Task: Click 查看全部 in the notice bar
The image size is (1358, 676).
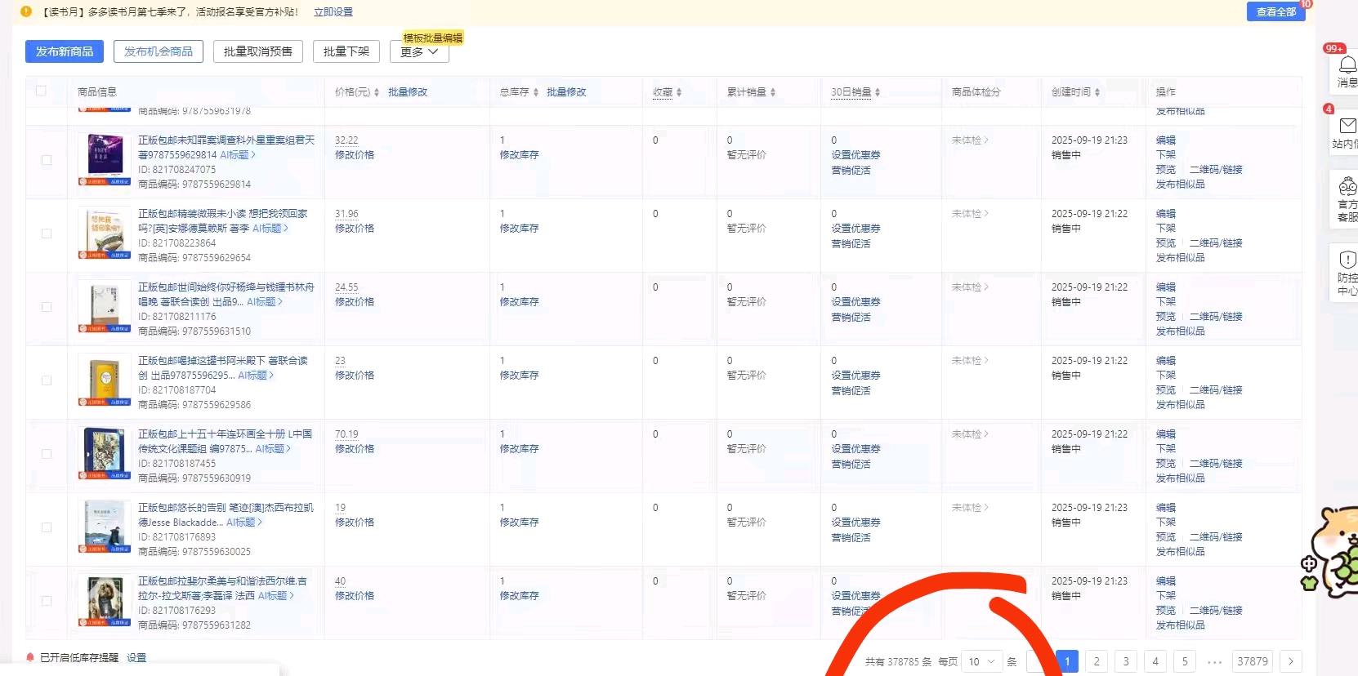Action: (1276, 11)
